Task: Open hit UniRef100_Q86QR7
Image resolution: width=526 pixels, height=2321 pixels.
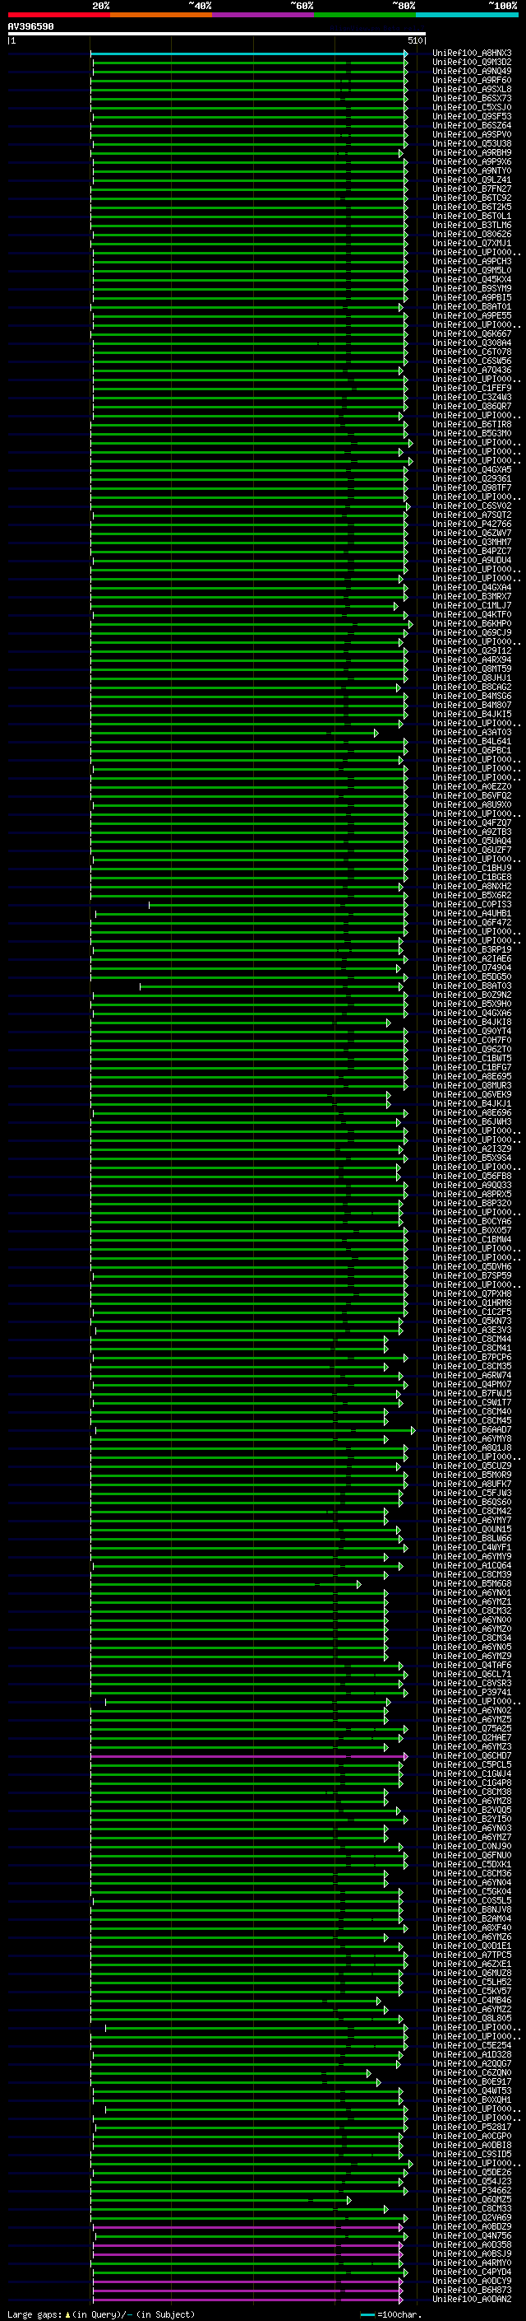Action: 472,407
